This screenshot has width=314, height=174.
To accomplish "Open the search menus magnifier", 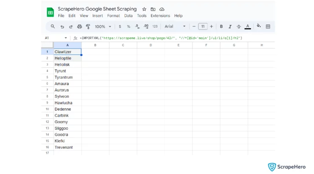I will point(53,27).
